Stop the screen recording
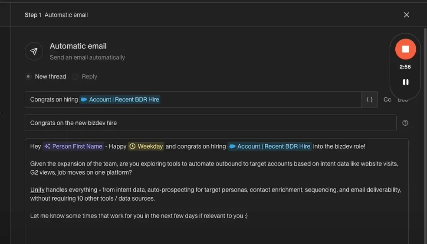 [x=405, y=49]
